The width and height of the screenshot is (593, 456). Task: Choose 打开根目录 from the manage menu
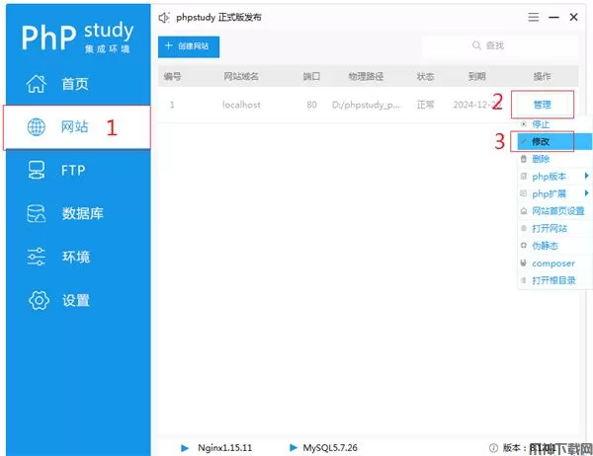(x=554, y=280)
